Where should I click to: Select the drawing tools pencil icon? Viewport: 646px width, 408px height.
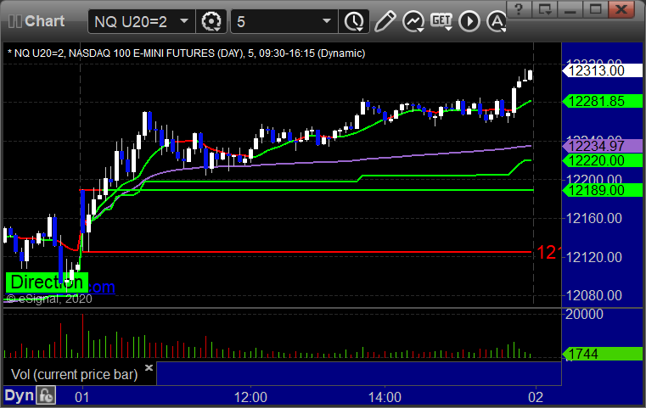point(385,21)
